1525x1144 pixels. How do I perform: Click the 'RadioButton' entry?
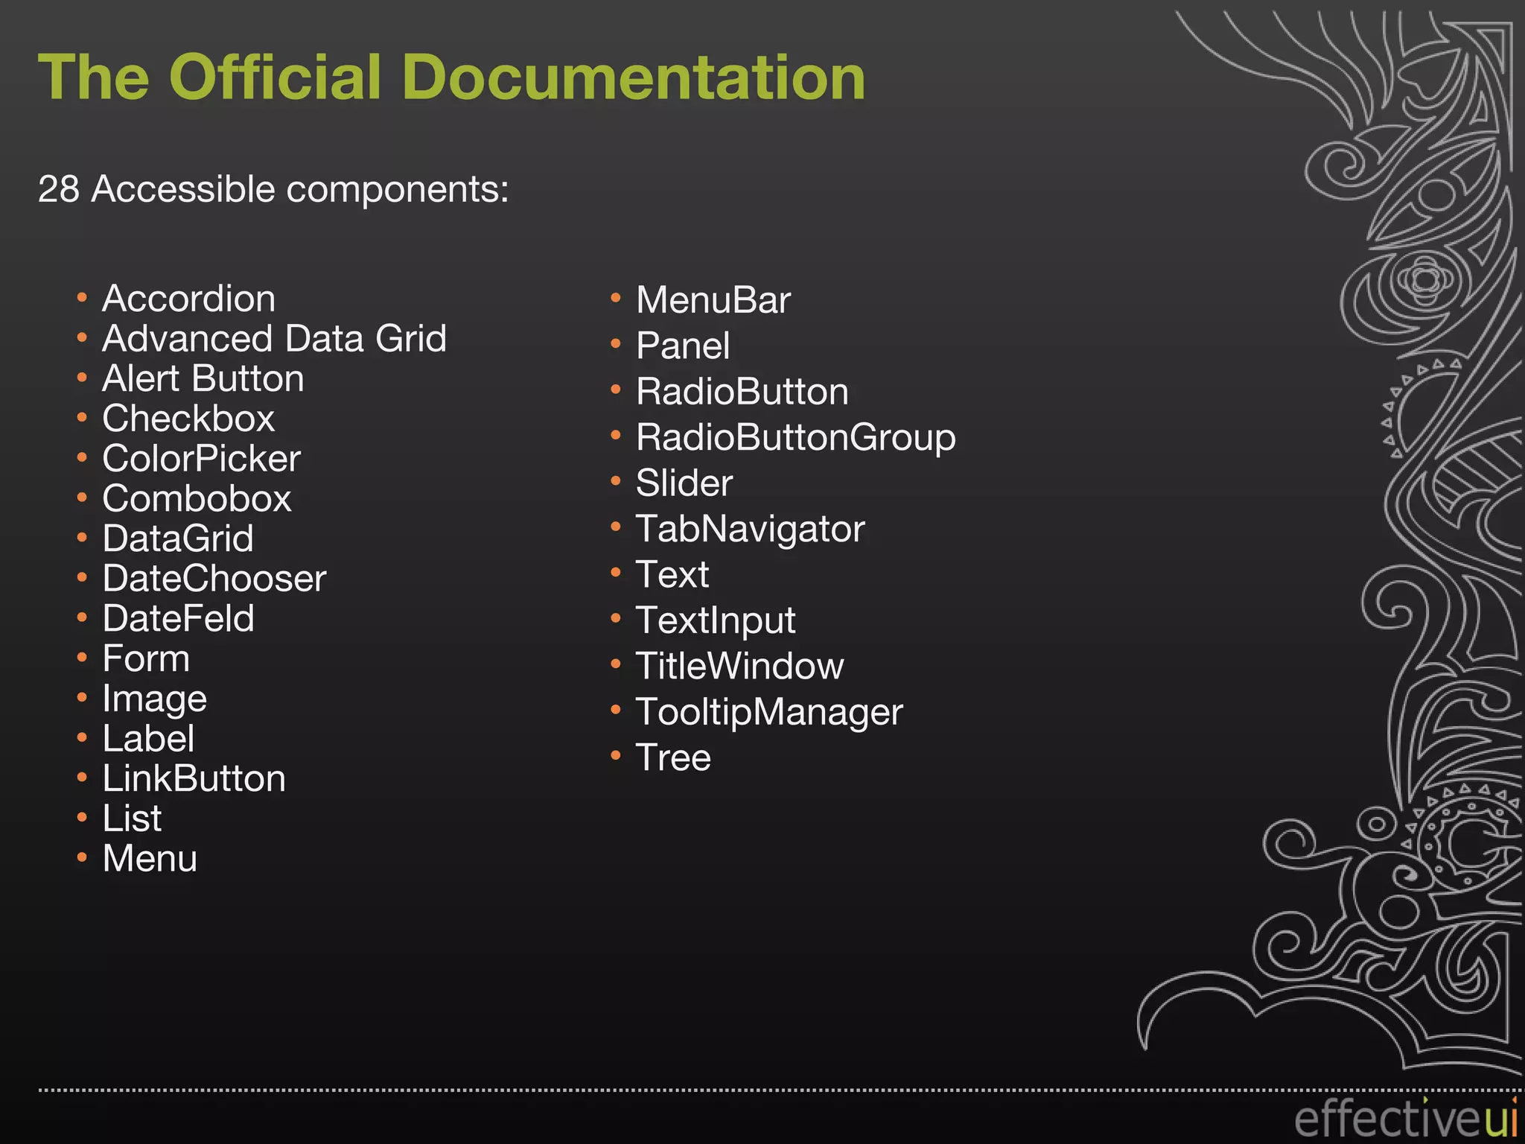tap(742, 392)
